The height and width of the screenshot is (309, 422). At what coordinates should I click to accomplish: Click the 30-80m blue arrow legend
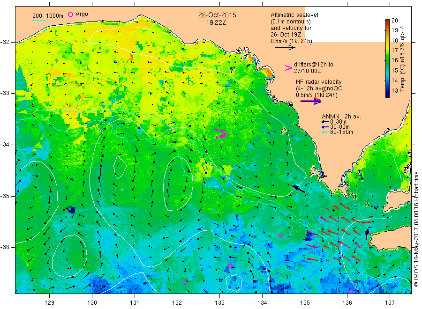[x=325, y=127]
